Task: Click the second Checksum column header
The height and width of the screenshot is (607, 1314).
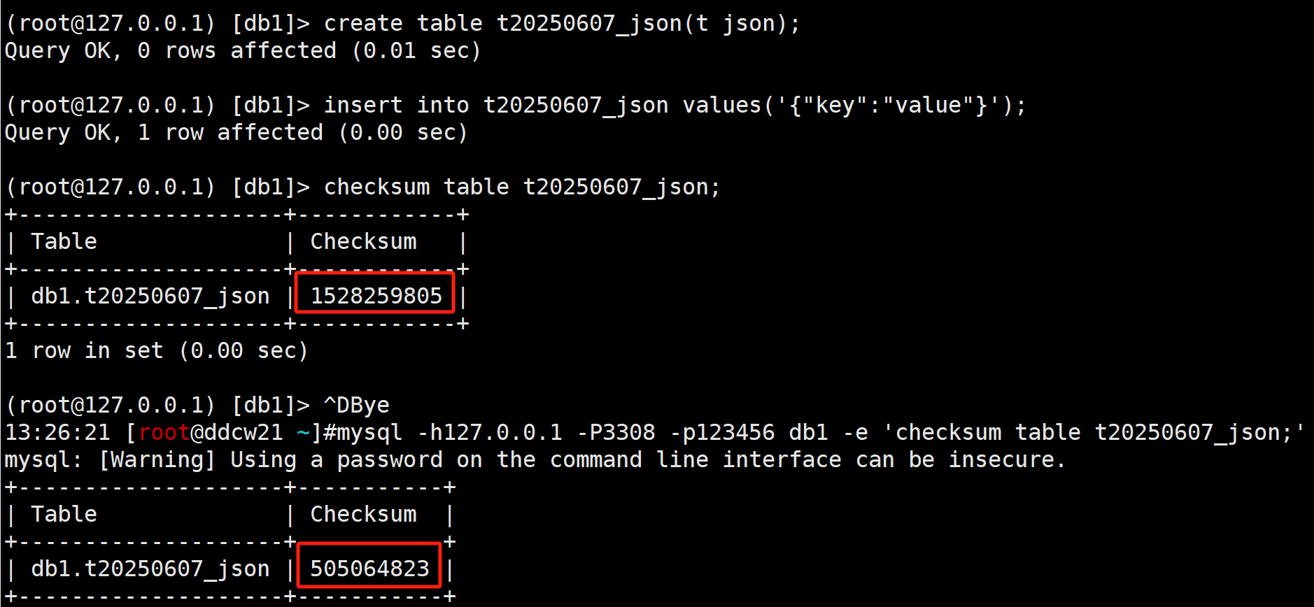Action: tap(363, 514)
